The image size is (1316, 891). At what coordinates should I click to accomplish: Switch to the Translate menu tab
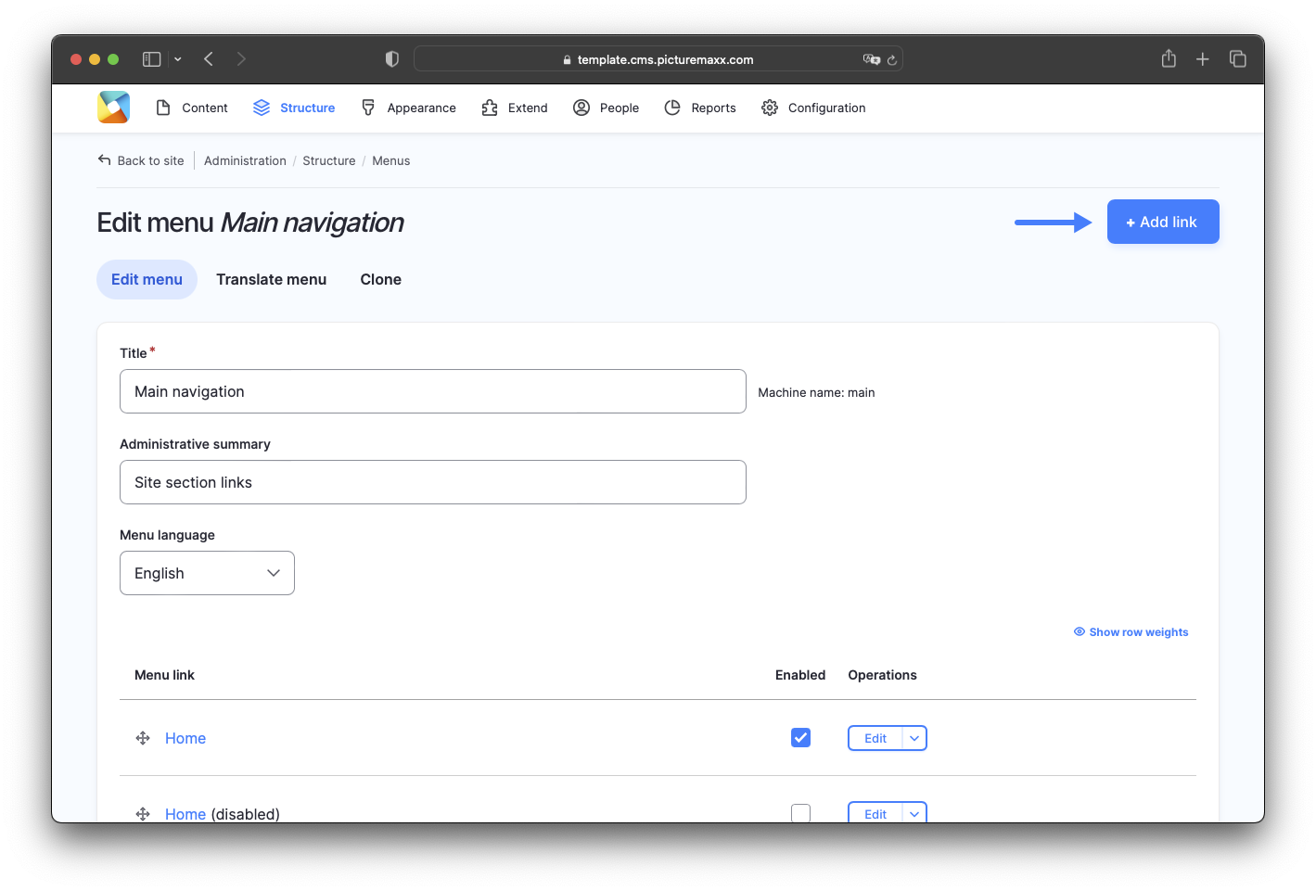click(272, 279)
